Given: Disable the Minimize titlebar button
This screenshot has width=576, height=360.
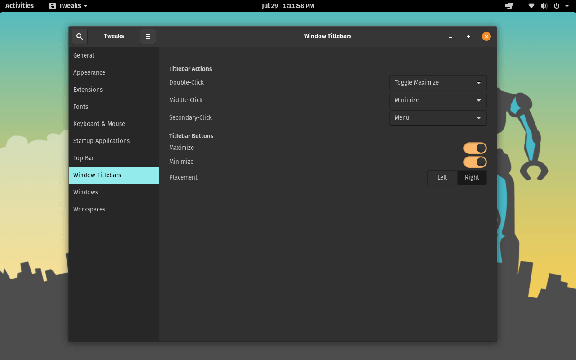Looking at the screenshot, I should pyautogui.click(x=475, y=162).
